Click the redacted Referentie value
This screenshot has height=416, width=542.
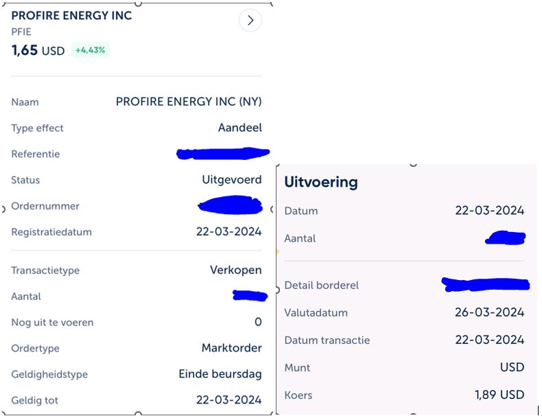[223, 154]
